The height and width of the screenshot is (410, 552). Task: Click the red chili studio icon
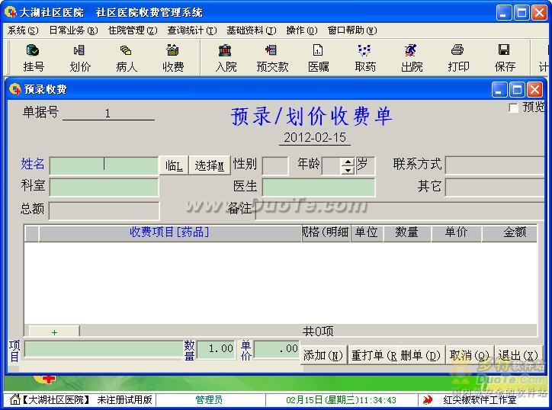pyautogui.click(x=428, y=400)
